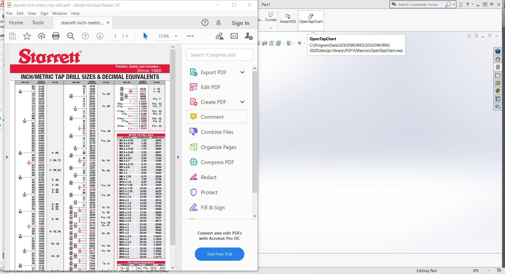This screenshot has width=505, height=274.
Task: Open the notifications bell
Action: coord(218,23)
